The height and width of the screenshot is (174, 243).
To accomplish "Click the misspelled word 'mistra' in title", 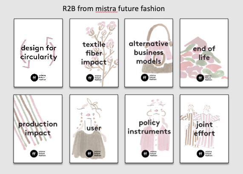I will pos(106,9).
